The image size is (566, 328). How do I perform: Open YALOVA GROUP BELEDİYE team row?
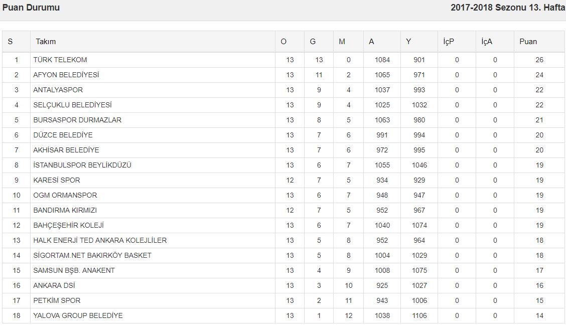[78, 315]
